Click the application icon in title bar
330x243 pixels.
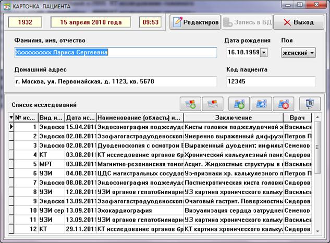coord(7,6)
